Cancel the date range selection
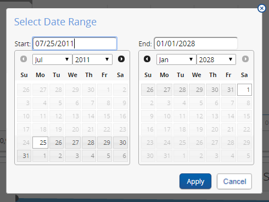 pyautogui.click(x=234, y=181)
